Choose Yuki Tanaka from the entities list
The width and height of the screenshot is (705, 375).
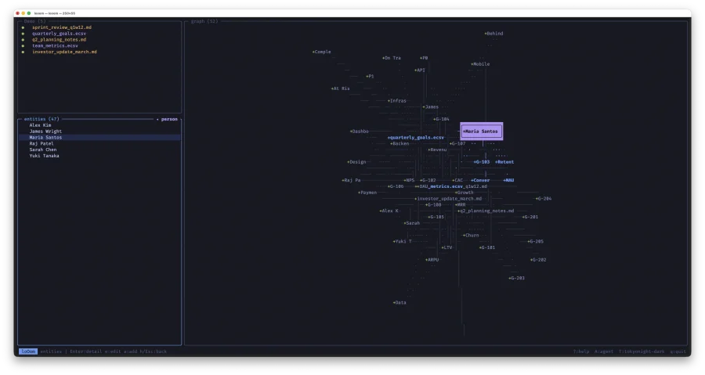(x=44, y=156)
